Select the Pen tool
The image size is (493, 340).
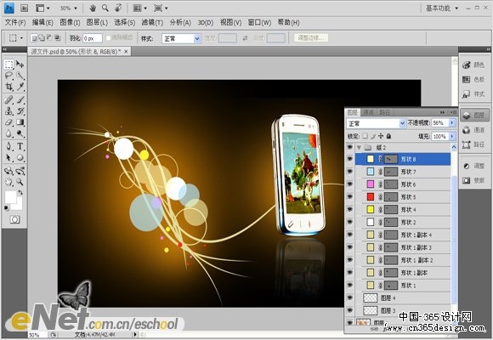(8, 146)
